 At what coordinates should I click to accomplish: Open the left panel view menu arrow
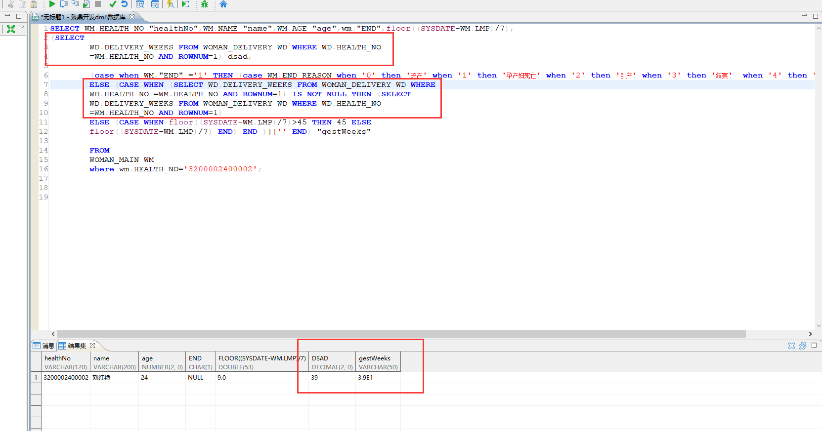(22, 27)
